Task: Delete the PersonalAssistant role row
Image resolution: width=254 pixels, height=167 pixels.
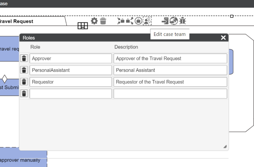Action: [24, 70]
